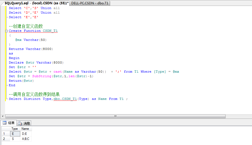
Task: Click the cell containing D;E
Action: (26, 134)
